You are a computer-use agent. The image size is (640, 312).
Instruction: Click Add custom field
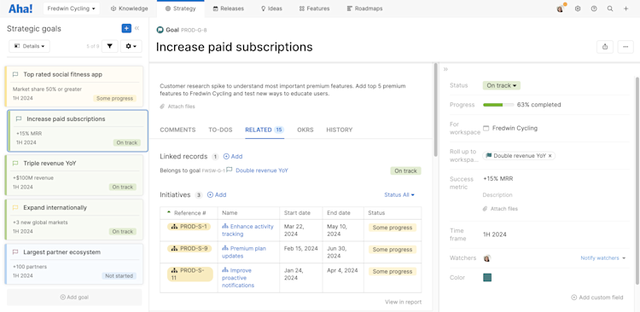[x=597, y=298]
